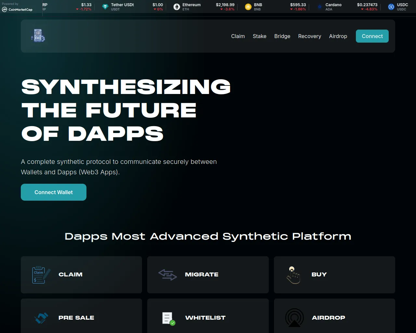Open the CoinMarketCap logo in the ticker
Viewport: 416px width, 333px height.
point(17,9)
